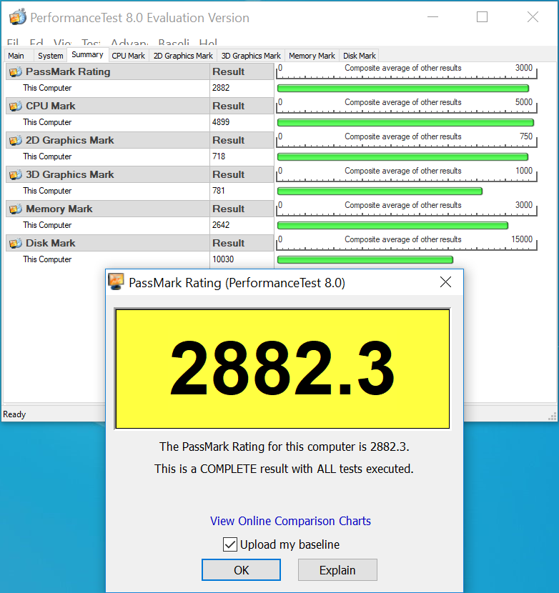Screen dimensions: 559x593
Task: Open the 3D Graphics Mark tab
Action: click(x=251, y=56)
